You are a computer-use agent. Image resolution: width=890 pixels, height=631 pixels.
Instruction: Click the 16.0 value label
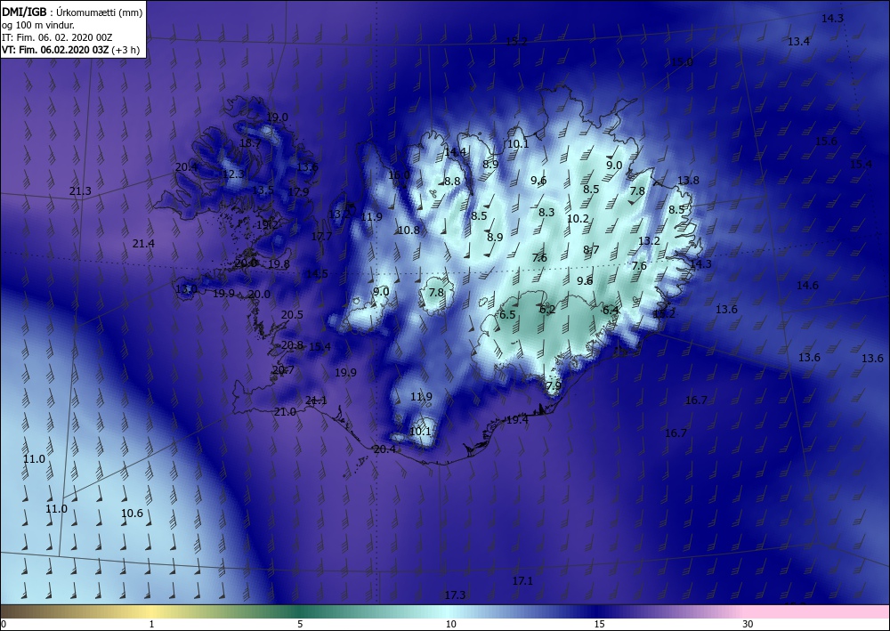[399, 174]
